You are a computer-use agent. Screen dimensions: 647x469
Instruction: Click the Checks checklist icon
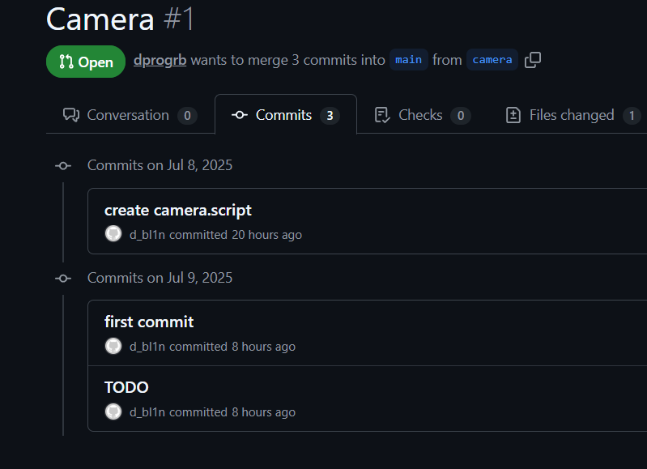[382, 115]
